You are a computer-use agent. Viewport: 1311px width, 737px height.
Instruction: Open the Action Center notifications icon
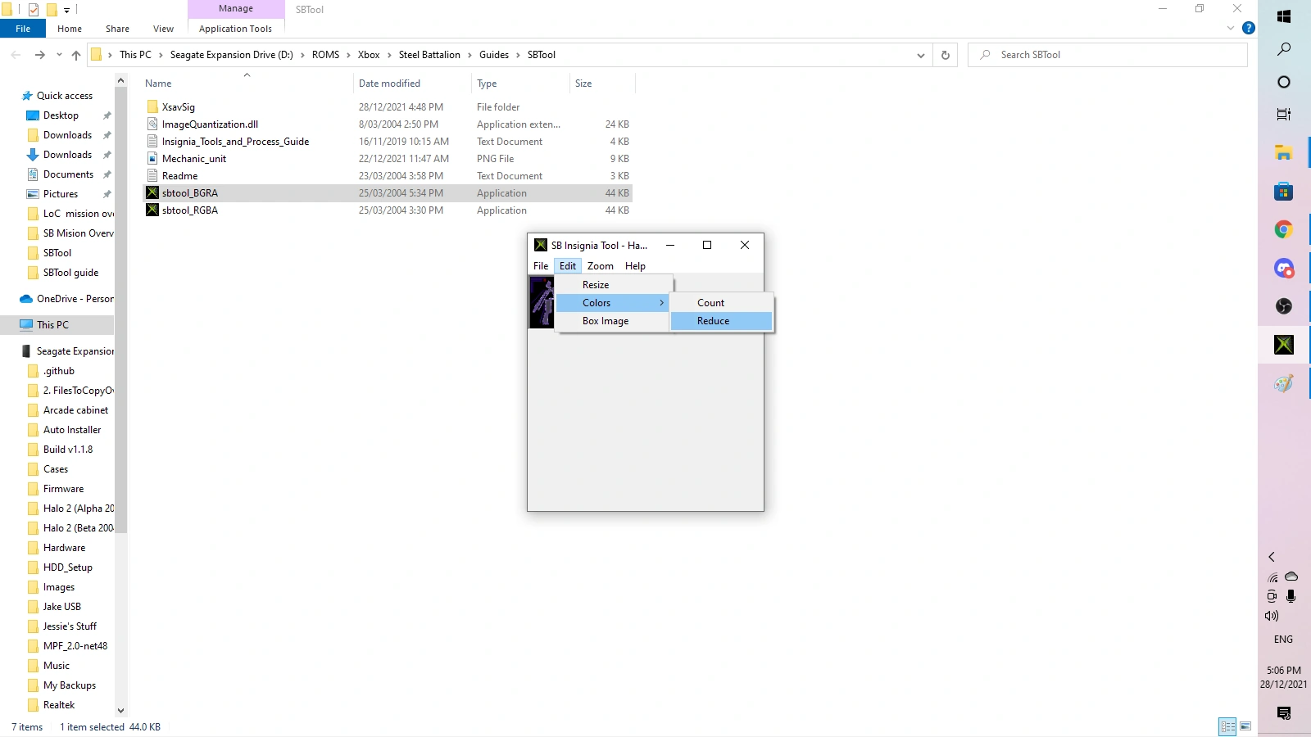click(x=1284, y=713)
